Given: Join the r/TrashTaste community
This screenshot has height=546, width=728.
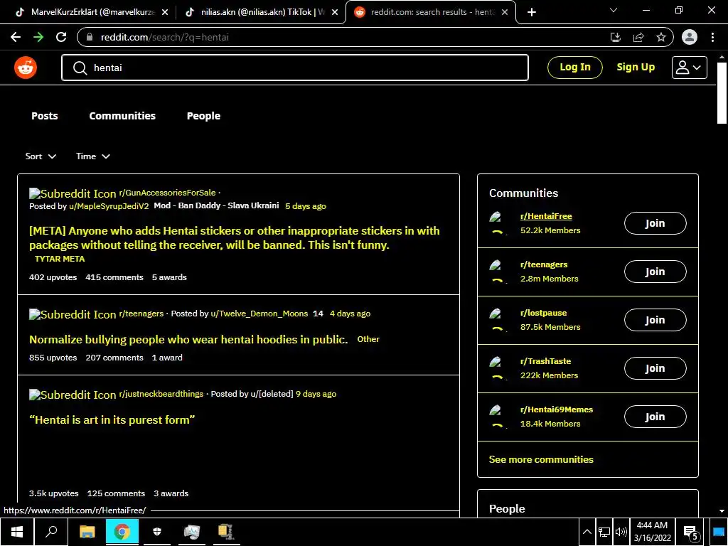Looking at the screenshot, I should (655, 368).
